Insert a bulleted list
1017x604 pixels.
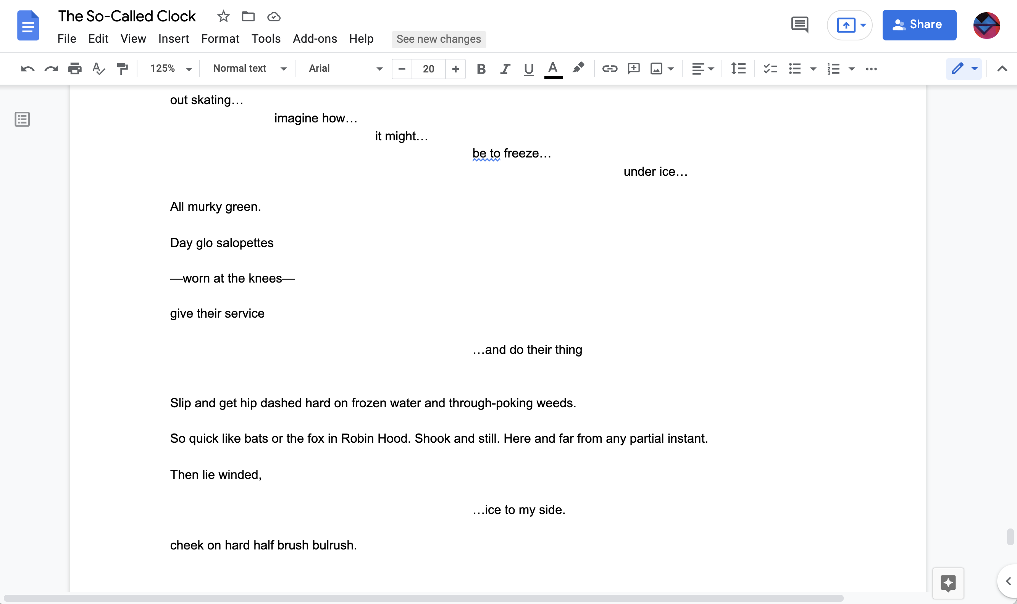[x=794, y=69]
